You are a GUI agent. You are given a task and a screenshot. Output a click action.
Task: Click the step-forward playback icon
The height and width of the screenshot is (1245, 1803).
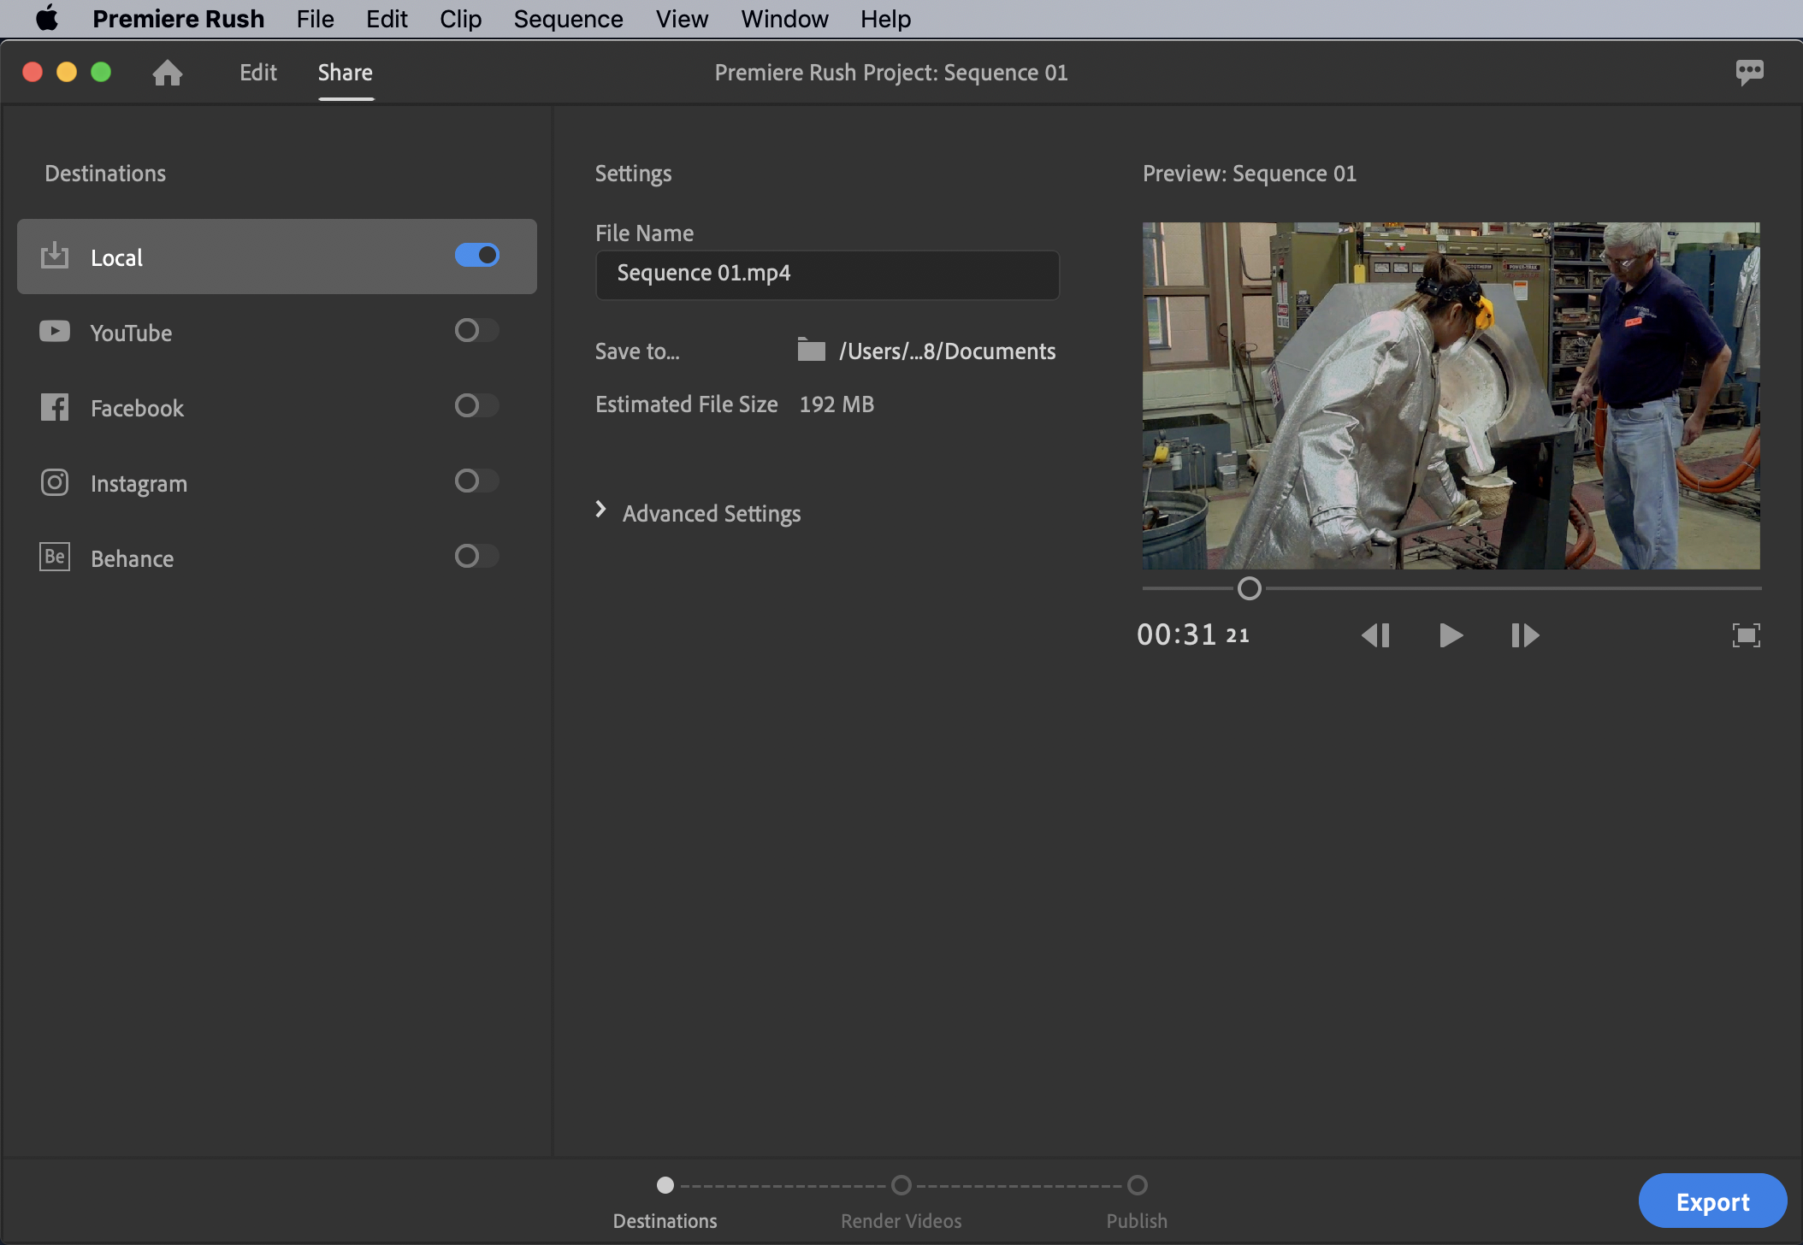pyautogui.click(x=1525, y=634)
